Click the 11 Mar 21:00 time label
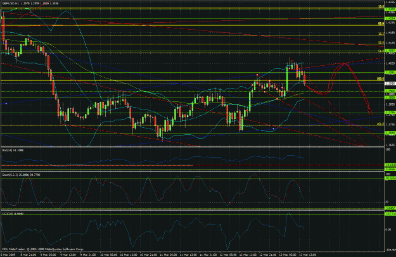Screen dimensions: 396x257 [x=208, y=254]
